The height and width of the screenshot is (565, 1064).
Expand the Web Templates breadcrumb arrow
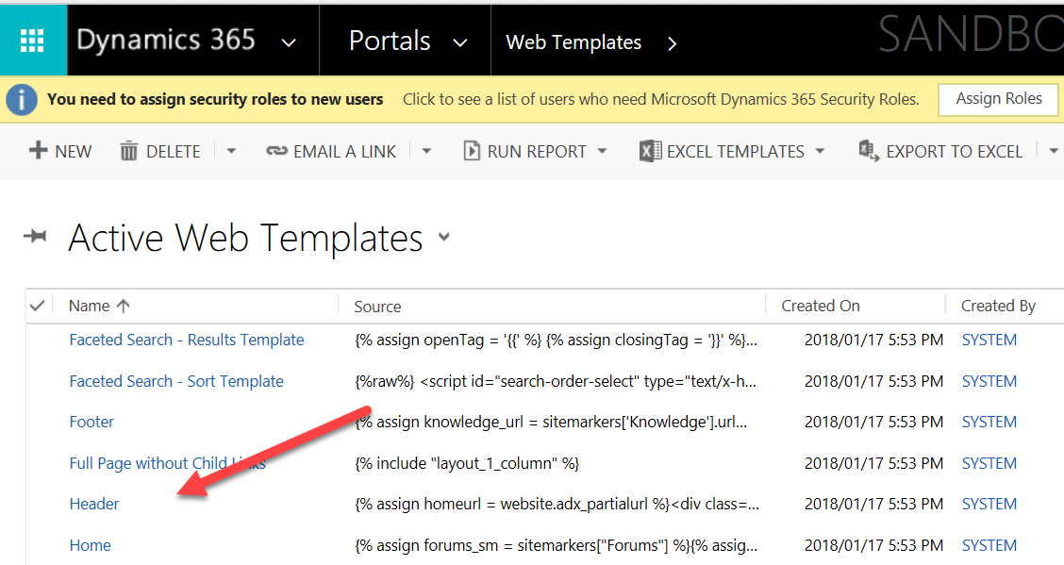tap(672, 44)
